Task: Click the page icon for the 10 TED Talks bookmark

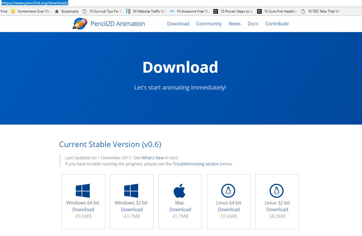Action: click(303, 11)
